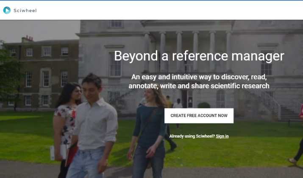The height and width of the screenshot is (178, 303).
Task: Open the Sign in link
Action: click(x=222, y=136)
